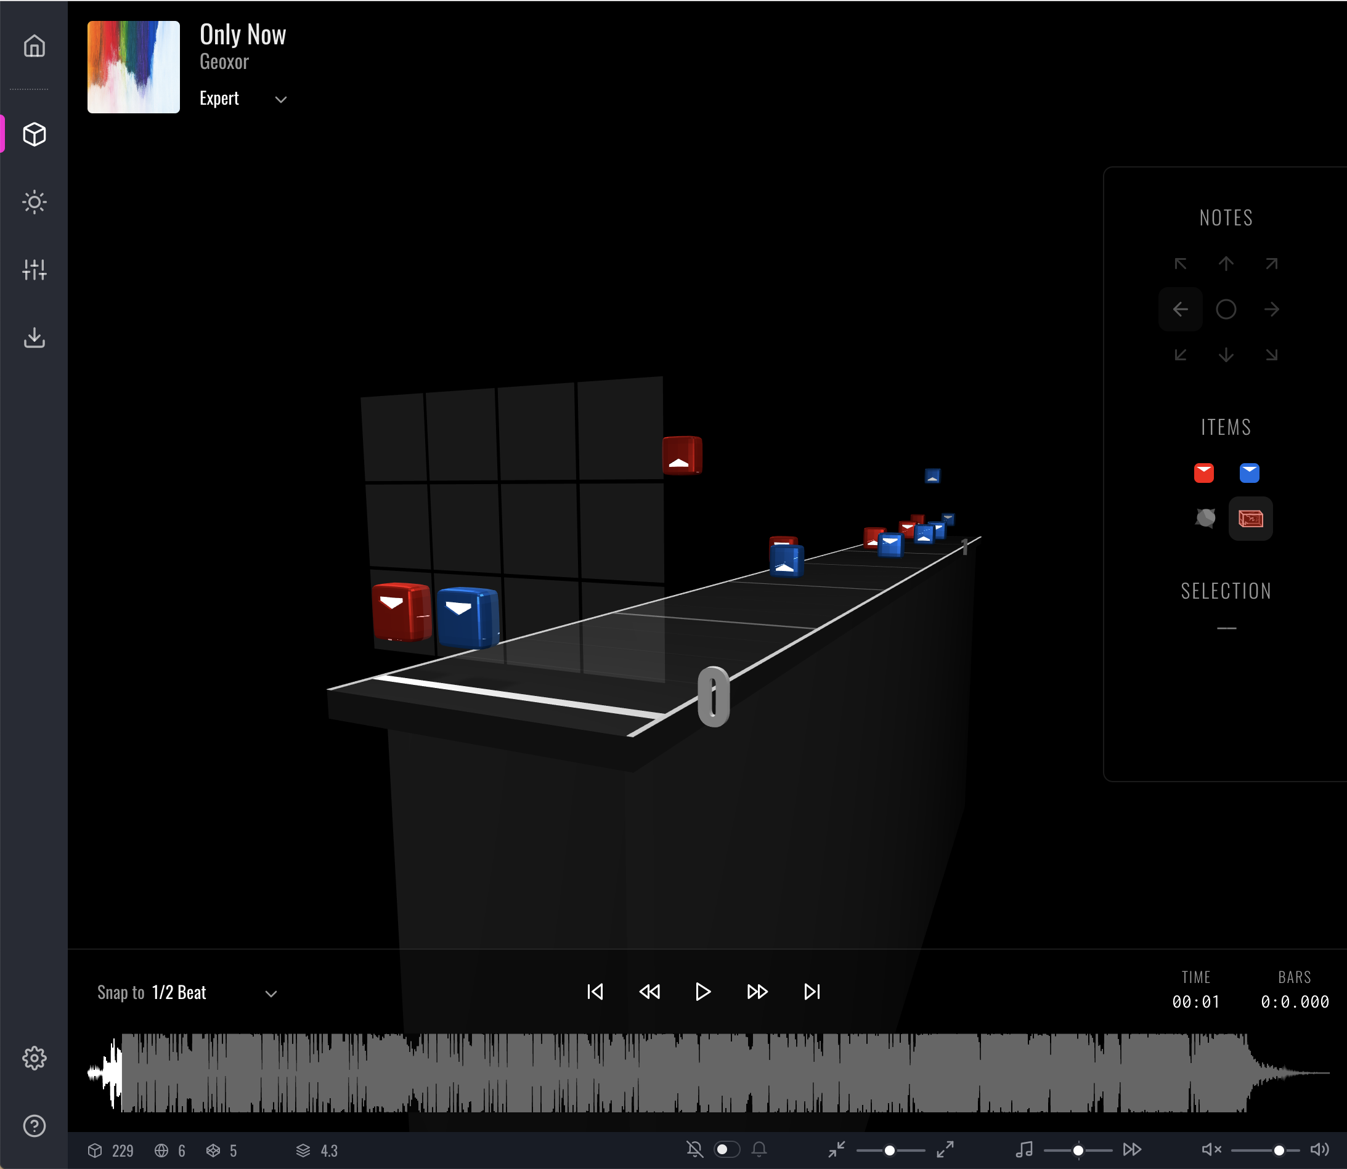Expand the Expert difficulty dropdown
This screenshot has width=1347, height=1169.
(243, 99)
